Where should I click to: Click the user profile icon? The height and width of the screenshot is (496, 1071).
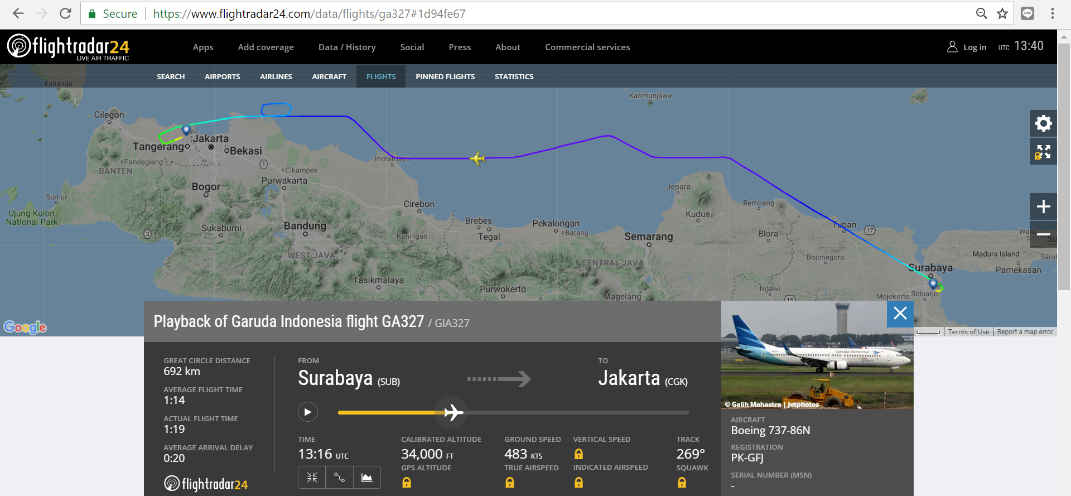952,47
